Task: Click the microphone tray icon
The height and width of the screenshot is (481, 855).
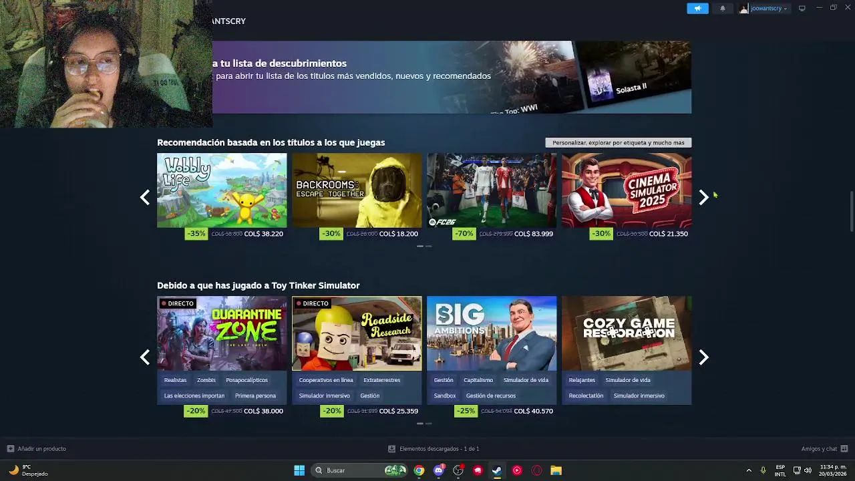Action: [763, 470]
